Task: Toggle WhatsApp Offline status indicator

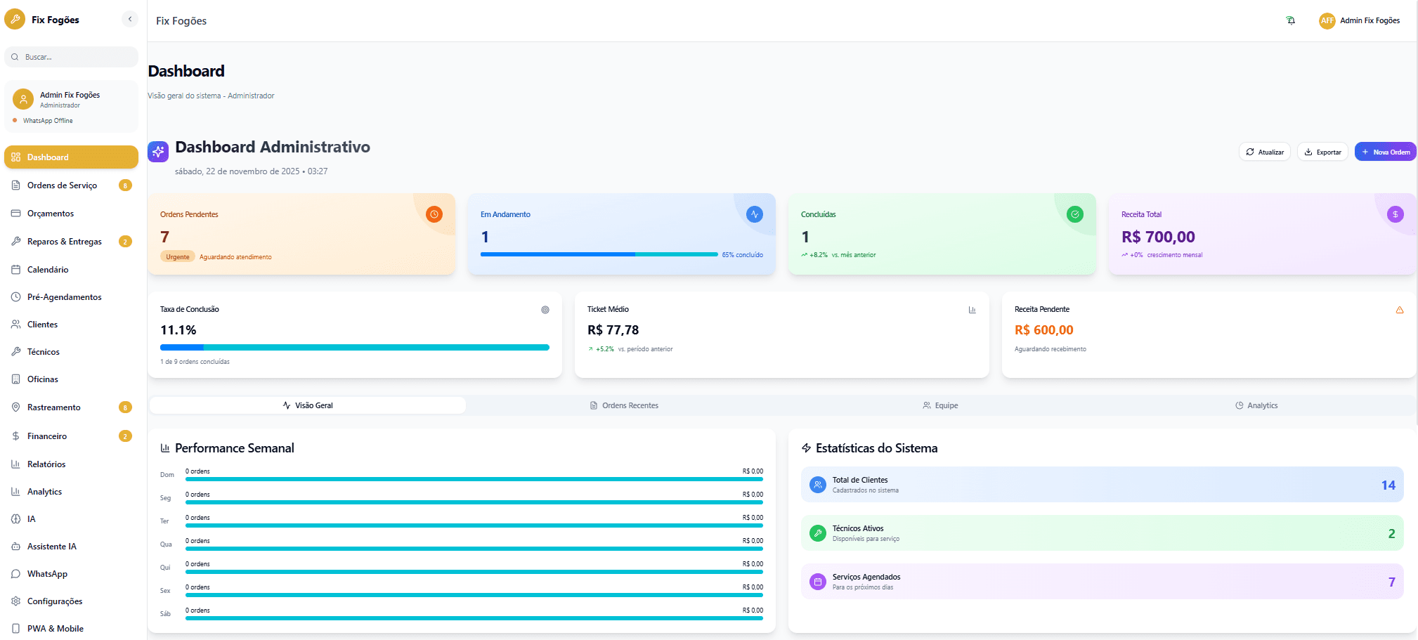Action: point(14,120)
